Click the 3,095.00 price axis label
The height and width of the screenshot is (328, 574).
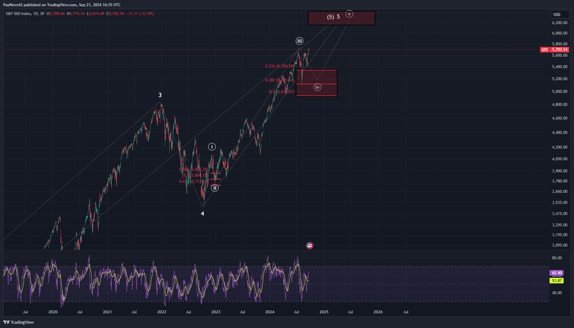(x=560, y=245)
